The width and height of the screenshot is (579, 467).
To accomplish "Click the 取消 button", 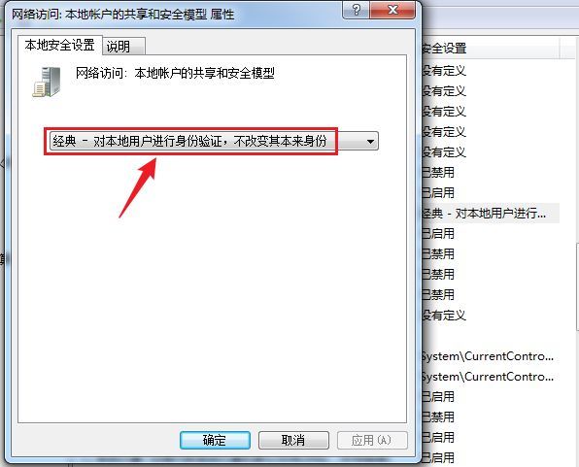I will [x=293, y=440].
